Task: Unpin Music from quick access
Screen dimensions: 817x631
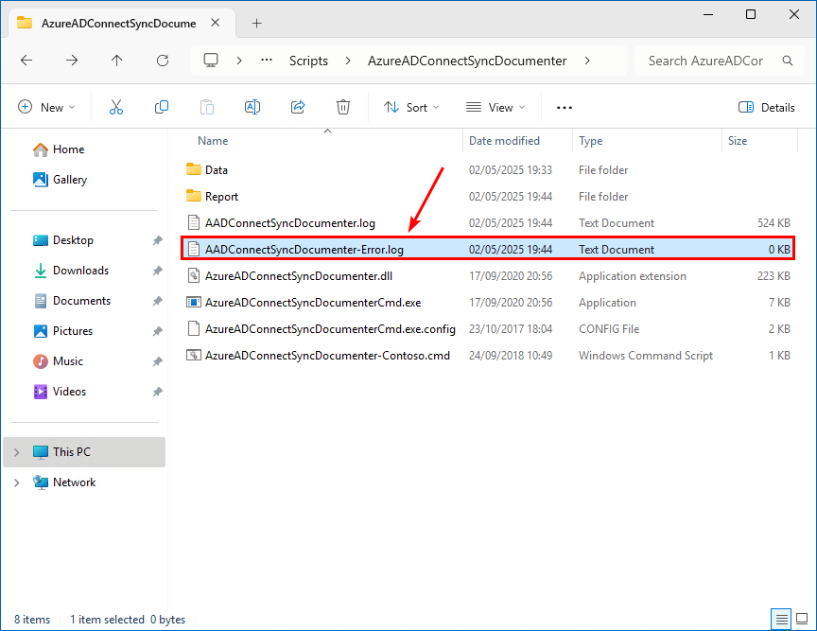Action: click(x=157, y=361)
